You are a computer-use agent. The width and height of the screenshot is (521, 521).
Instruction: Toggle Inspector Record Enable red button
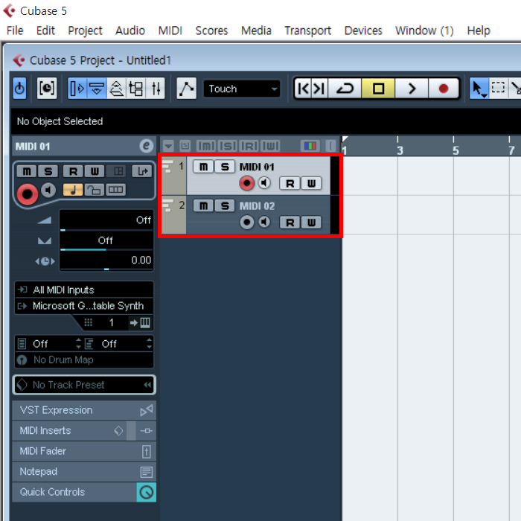pyautogui.click(x=28, y=194)
